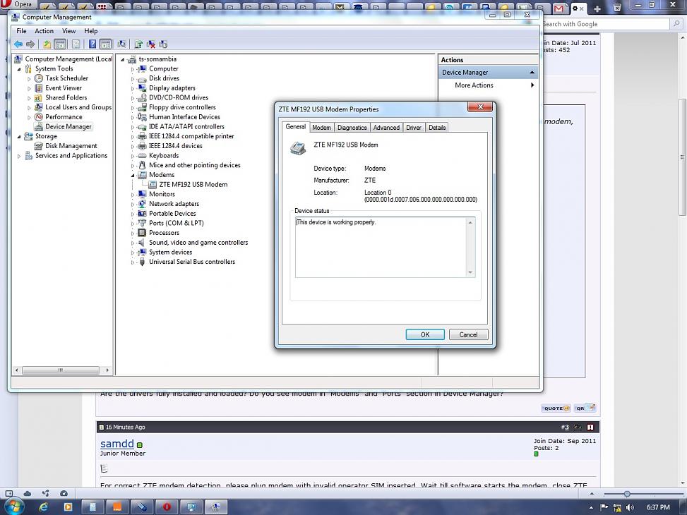Expand the Network adapters node
Image resolution: width=687 pixels, height=515 pixels.
pos(132,204)
